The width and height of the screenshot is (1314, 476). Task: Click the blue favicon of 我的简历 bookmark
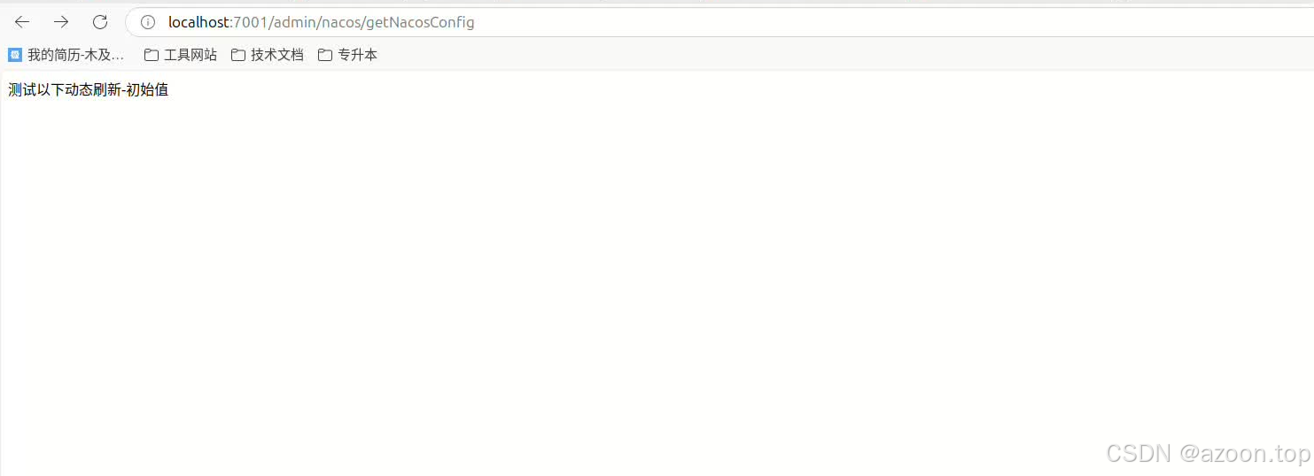[15, 55]
